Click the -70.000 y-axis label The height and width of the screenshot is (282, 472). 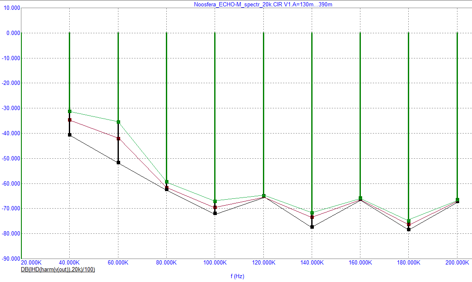[11, 208]
